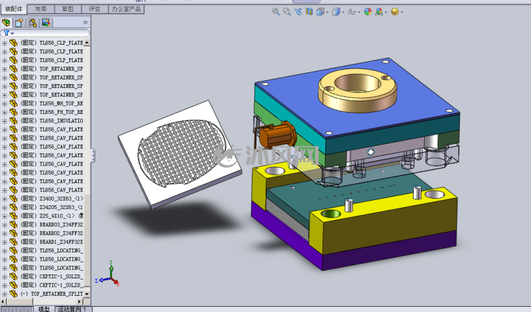Viewport: 531px width, 312px height.
Task: Select the TOP_RETAINER_SPLIT component name
Action: click(56, 294)
